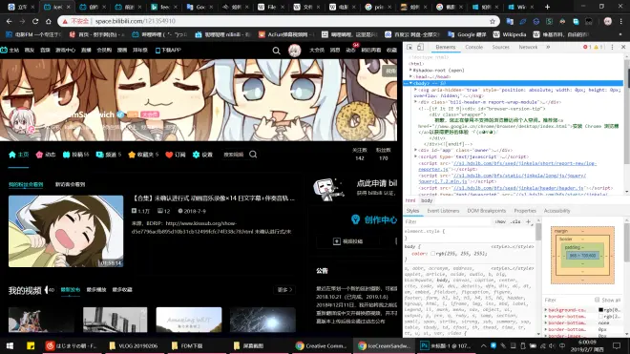
Task: Reload the page with the refresh icon
Action: click(35, 21)
